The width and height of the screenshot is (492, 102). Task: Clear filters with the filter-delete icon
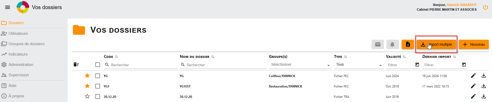pyautogui.click(x=76, y=64)
